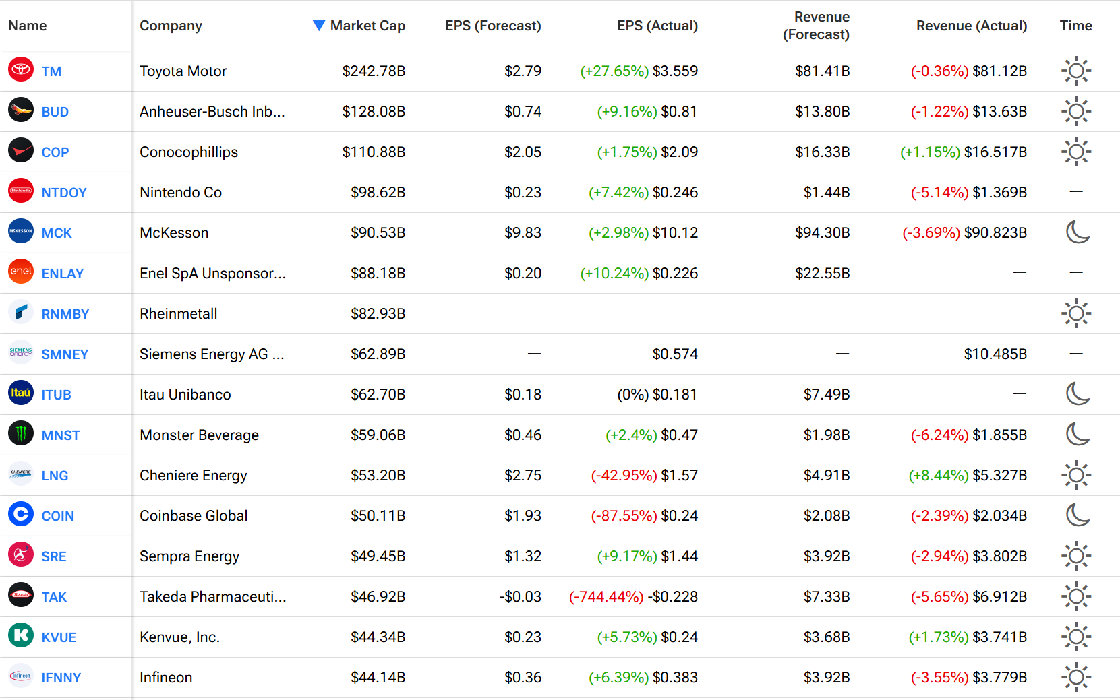The width and height of the screenshot is (1120, 700).
Task: Click the Kenvue KVUE logo icon
Action: pyautogui.click(x=21, y=635)
